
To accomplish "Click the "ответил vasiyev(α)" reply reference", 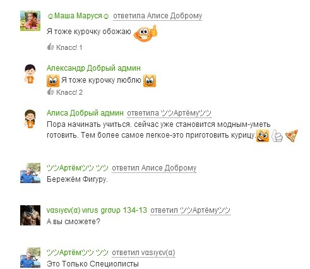I will pos(143,253).
